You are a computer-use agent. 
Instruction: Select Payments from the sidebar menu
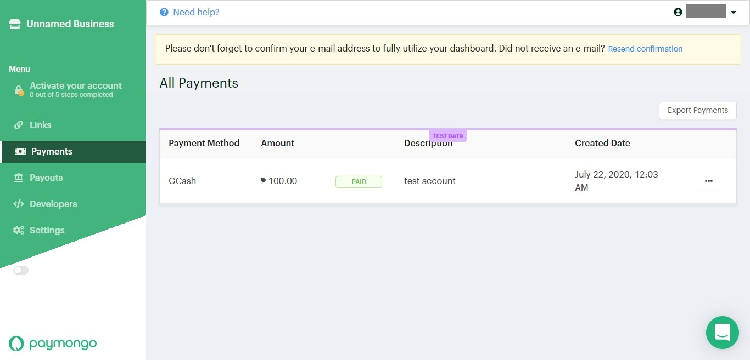click(52, 151)
